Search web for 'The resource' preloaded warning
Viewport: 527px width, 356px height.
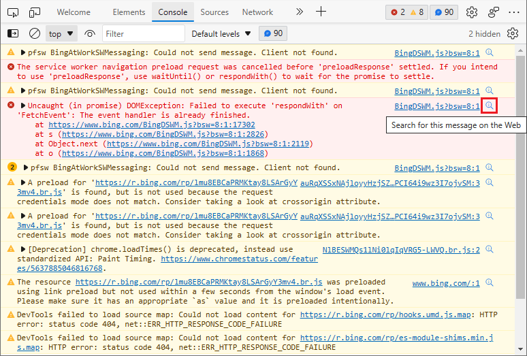[x=490, y=282]
